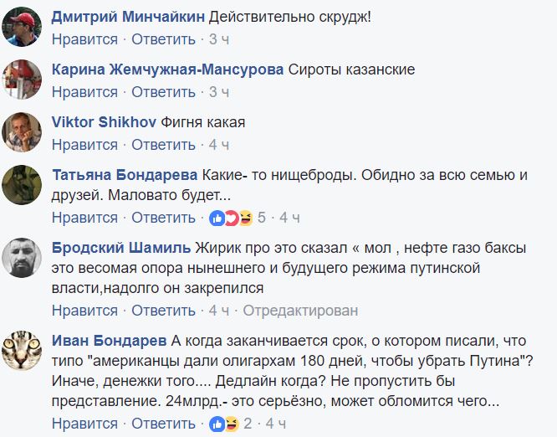The height and width of the screenshot is (437, 557).
Task: Reply to Карина Жемчужная-Мансурова's comment
Action: pyautogui.click(x=163, y=92)
